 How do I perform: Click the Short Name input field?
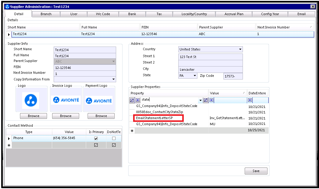[85, 50]
